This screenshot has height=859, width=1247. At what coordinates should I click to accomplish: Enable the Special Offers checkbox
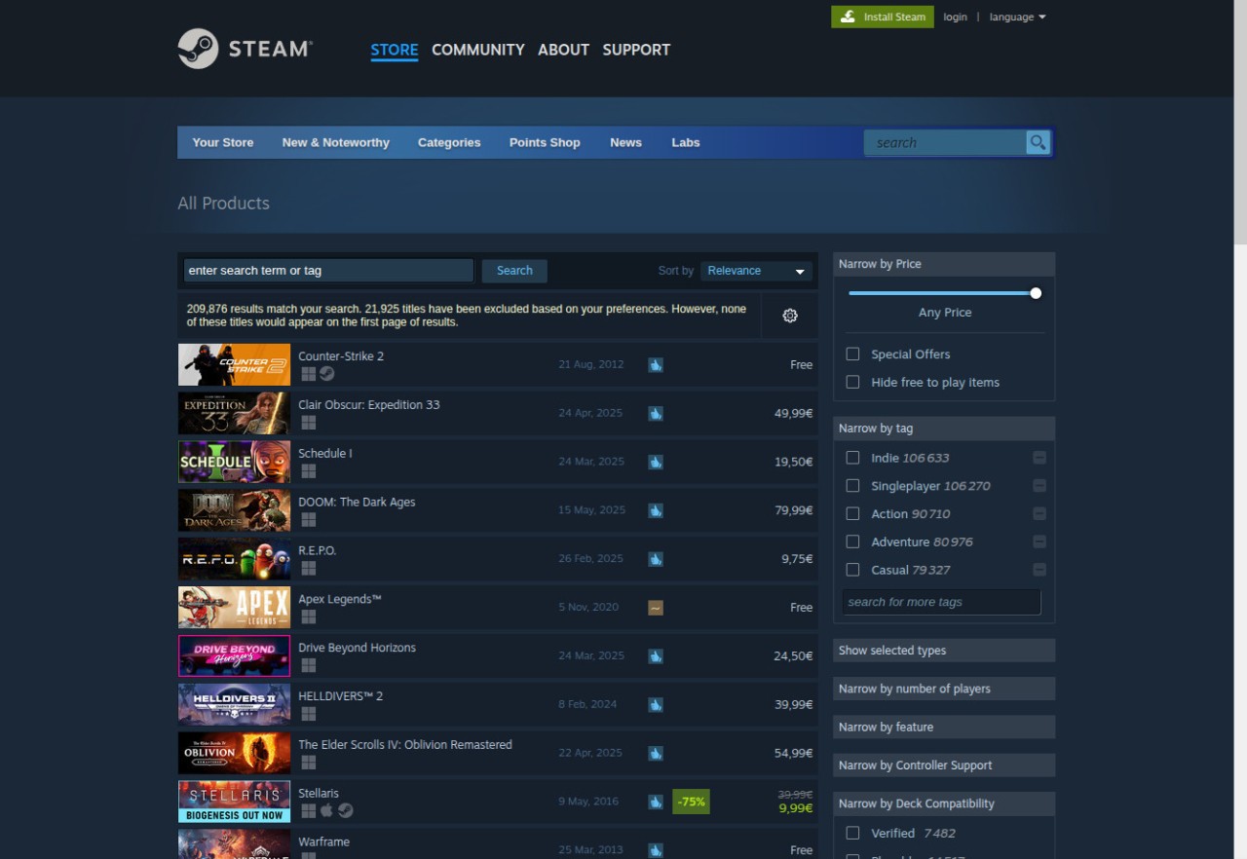tap(852, 355)
